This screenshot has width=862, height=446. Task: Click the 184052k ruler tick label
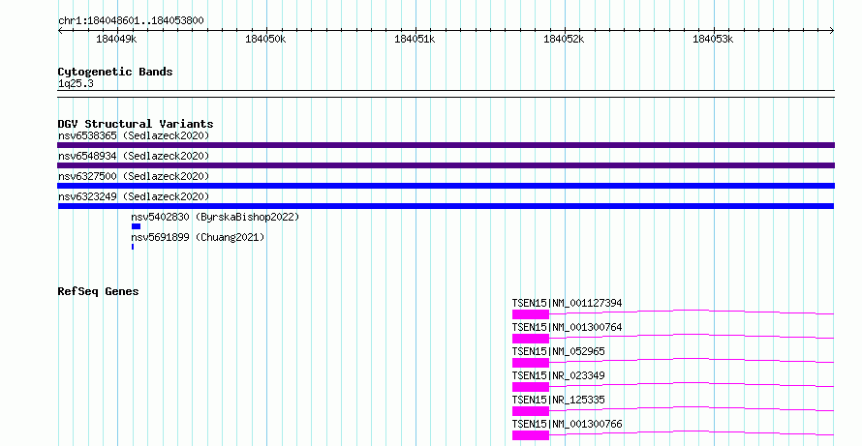564,39
